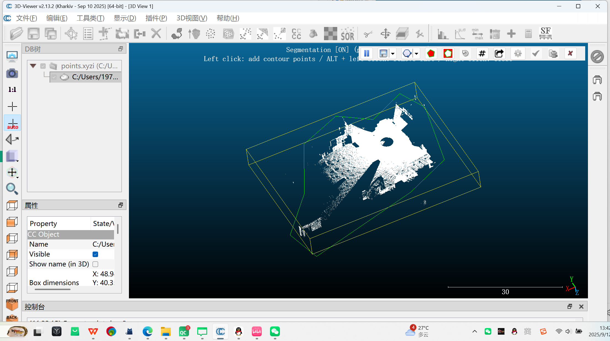Open the 帮助(H) menu

point(228,18)
